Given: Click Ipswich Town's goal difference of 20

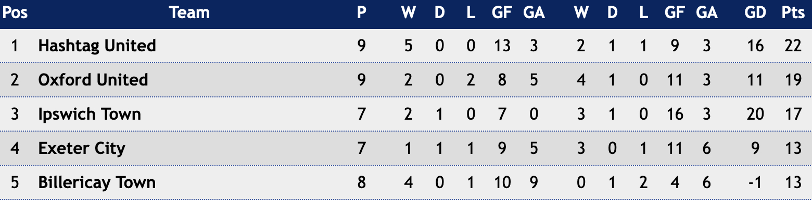Looking at the screenshot, I should pos(755,114).
